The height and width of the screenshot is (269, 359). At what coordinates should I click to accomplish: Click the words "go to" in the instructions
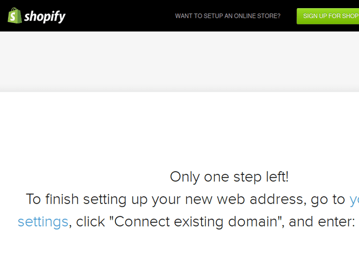point(328,199)
